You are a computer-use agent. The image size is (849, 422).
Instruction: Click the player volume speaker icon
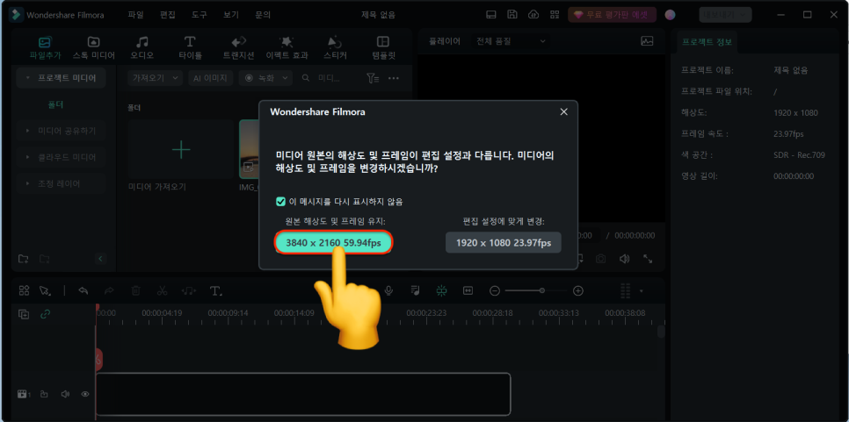coord(624,259)
